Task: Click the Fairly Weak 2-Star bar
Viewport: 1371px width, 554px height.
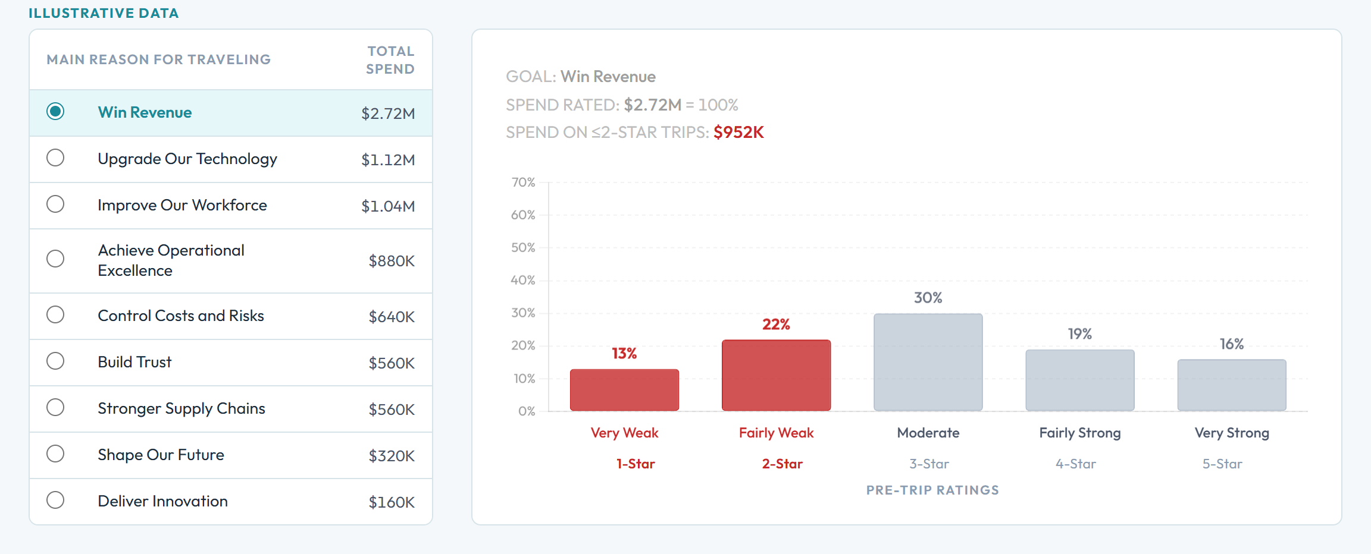Action: pos(776,374)
